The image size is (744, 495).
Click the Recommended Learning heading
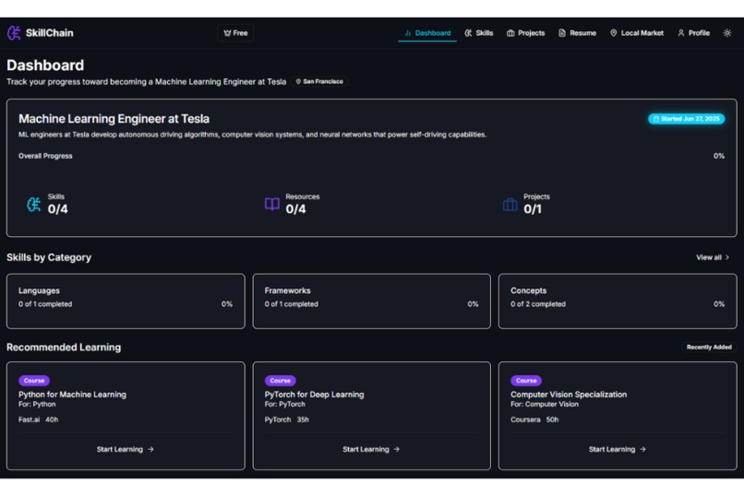pos(64,348)
